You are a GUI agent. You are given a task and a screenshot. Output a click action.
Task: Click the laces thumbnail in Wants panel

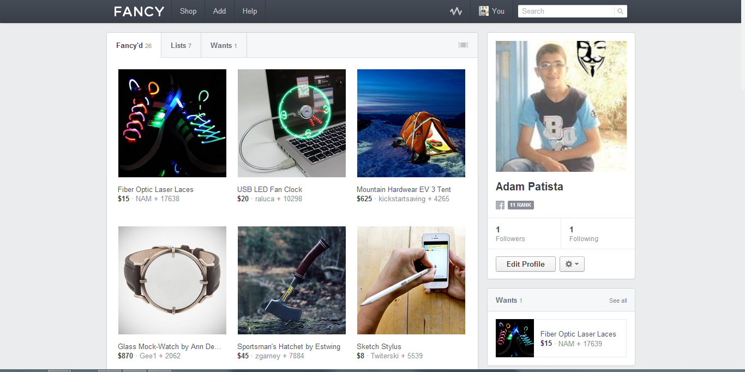tap(515, 338)
